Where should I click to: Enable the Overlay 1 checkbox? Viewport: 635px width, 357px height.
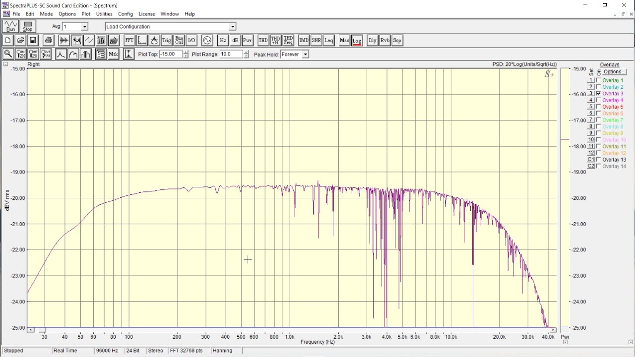(598, 80)
